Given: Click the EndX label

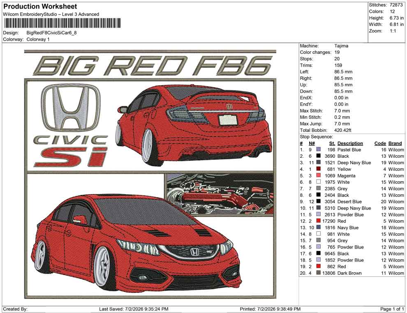Looking at the screenshot, I should pos(306,98).
